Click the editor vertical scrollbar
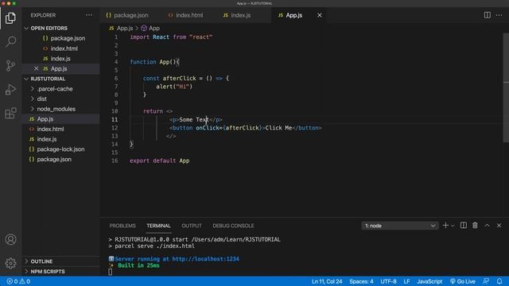 [506, 87]
